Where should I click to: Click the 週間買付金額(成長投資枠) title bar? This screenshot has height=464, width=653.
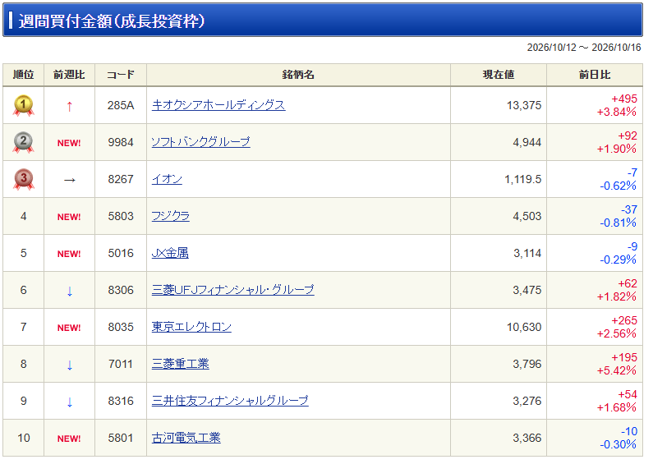(x=323, y=20)
